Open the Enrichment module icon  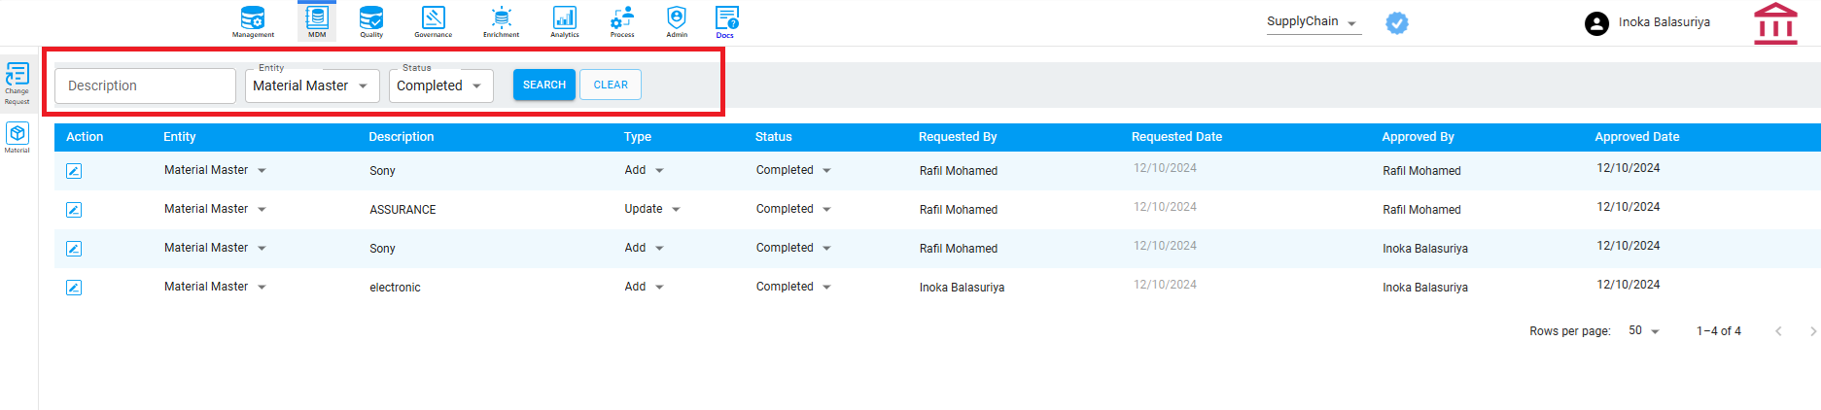coord(501,21)
